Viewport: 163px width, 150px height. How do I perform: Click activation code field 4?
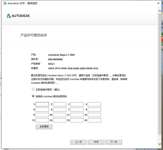click(x=94, y=104)
